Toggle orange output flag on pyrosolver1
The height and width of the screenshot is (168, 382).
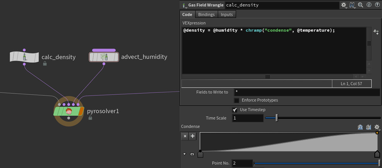(x=81, y=111)
